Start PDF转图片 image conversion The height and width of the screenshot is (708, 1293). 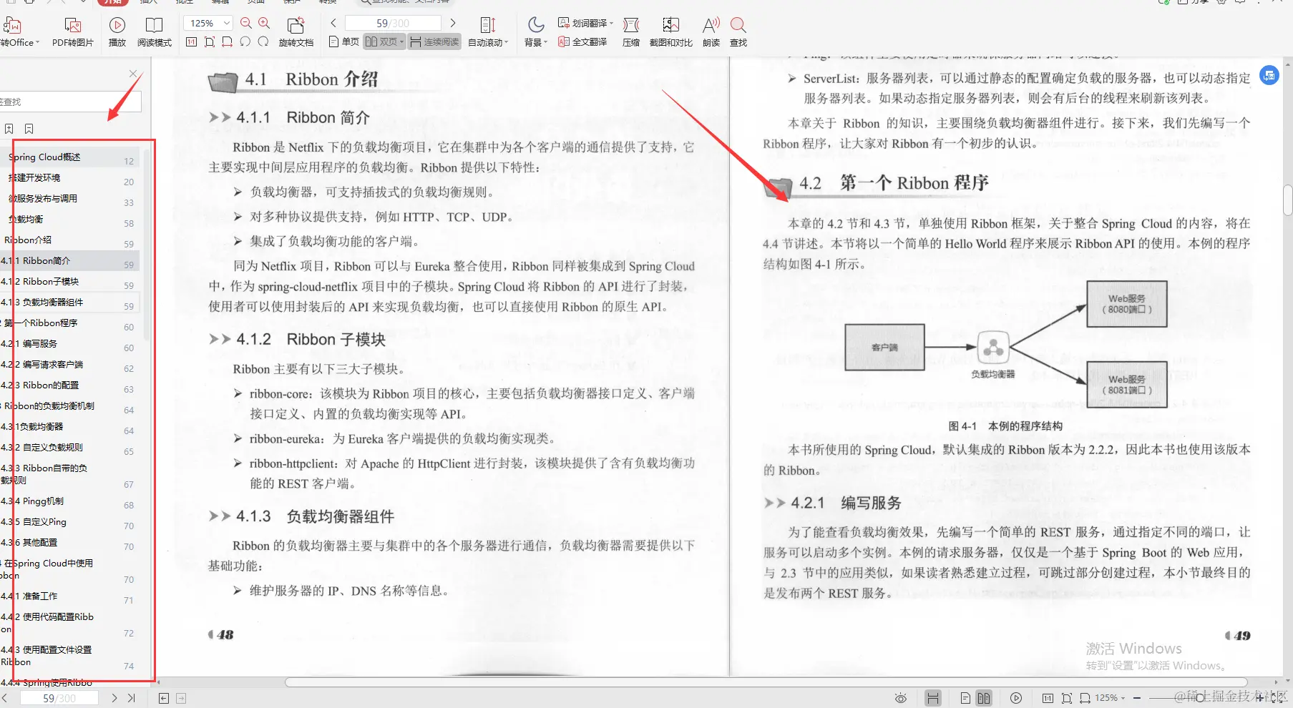pyautogui.click(x=72, y=30)
